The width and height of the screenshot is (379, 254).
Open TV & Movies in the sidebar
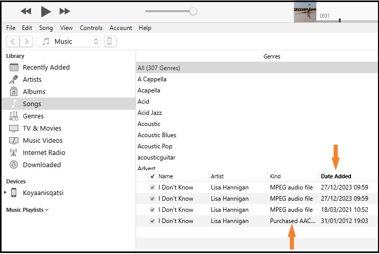(x=42, y=128)
